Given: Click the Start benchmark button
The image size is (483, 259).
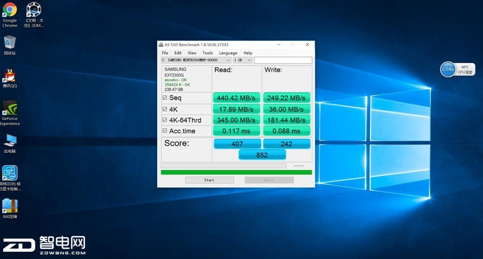Looking at the screenshot, I should coord(210,180).
